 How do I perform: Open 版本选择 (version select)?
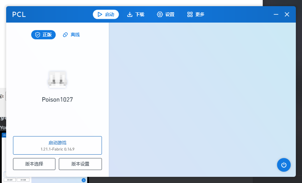[34, 164]
